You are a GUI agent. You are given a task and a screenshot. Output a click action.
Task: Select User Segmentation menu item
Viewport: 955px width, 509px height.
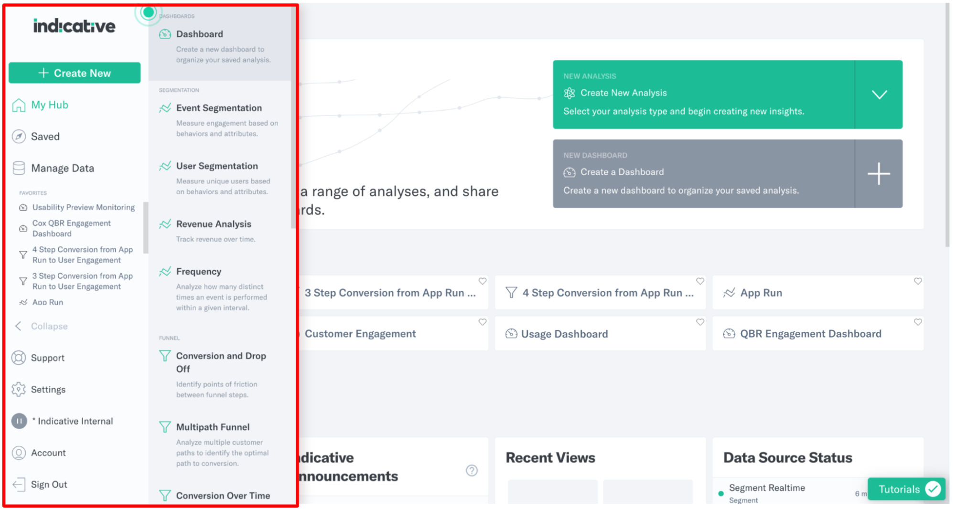(220, 178)
